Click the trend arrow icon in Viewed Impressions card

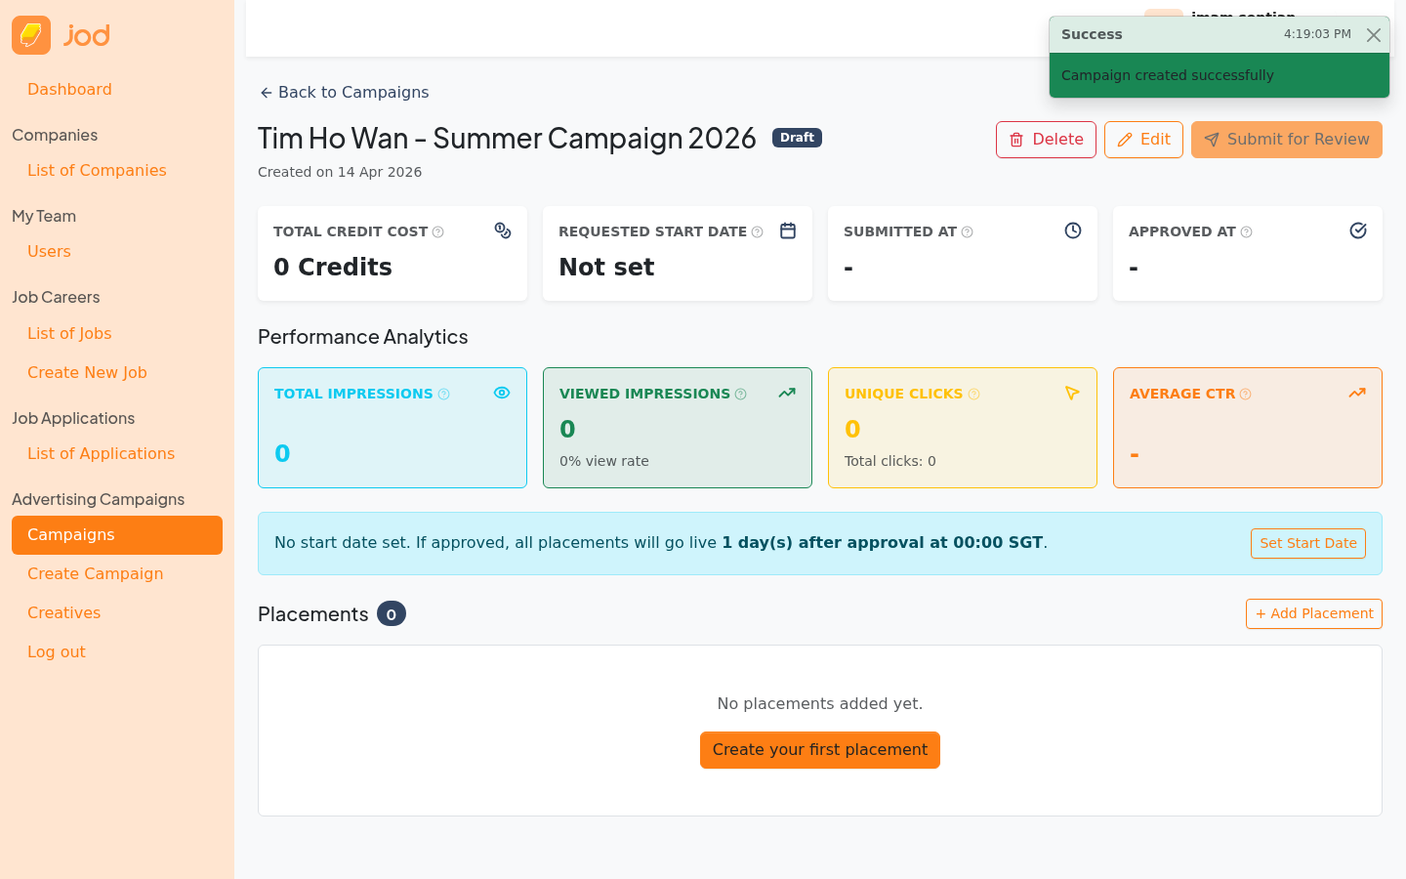point(787,393)
